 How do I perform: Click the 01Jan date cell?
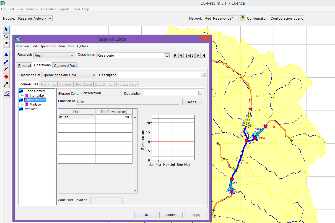tap(77, 117)
